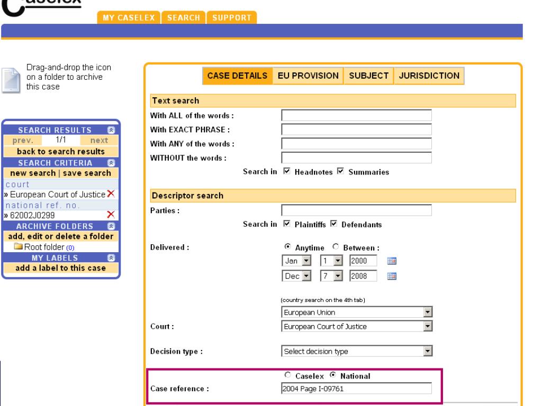Toggle the Summaries checkbox

pos(340,171)
